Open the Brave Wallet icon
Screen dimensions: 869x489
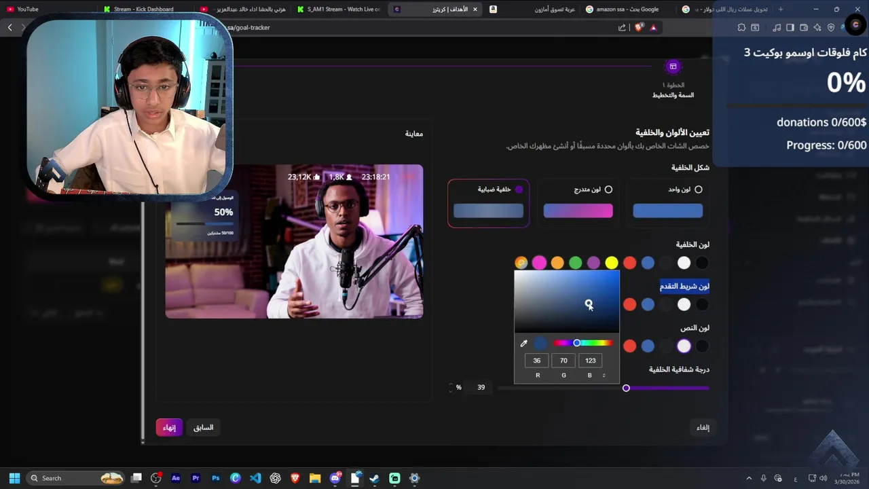click(x=804, y=28)
